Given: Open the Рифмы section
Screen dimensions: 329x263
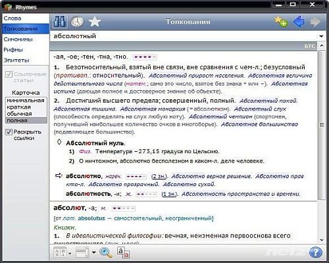Looking at the screenshot, I should pos(26,50).
